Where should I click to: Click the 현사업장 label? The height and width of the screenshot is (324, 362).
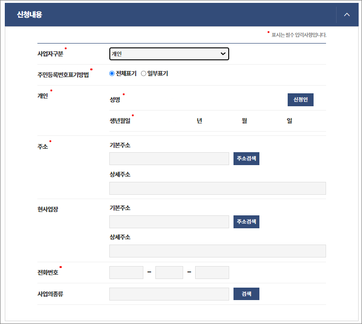click(x=48, y=210)
